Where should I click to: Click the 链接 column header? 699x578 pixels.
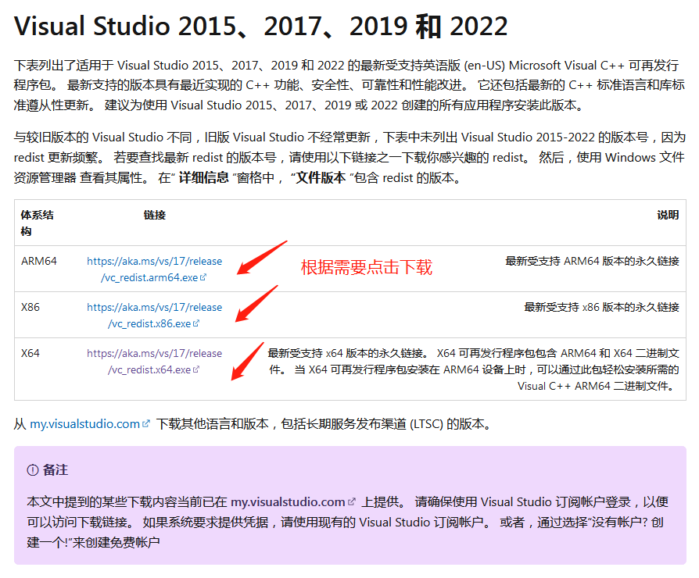tap(154, 215)
